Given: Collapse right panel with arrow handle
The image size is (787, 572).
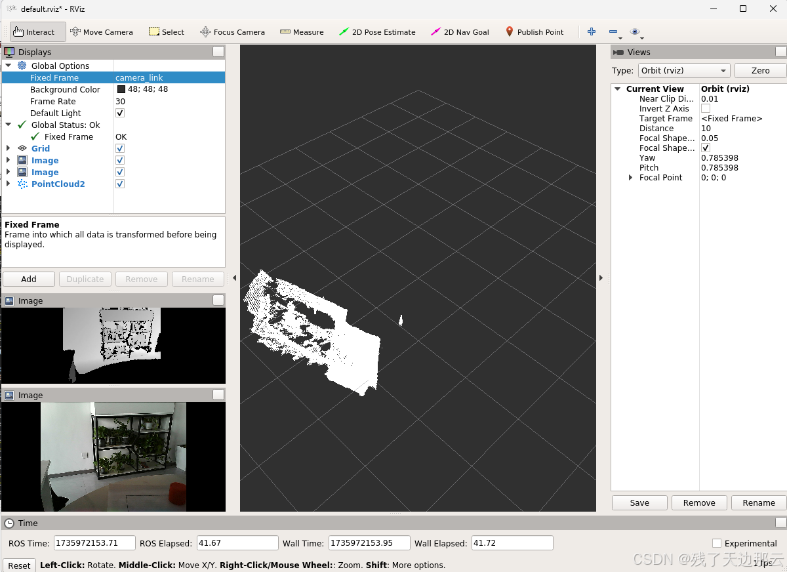Looking at the screenshot, I should (601, 278).
